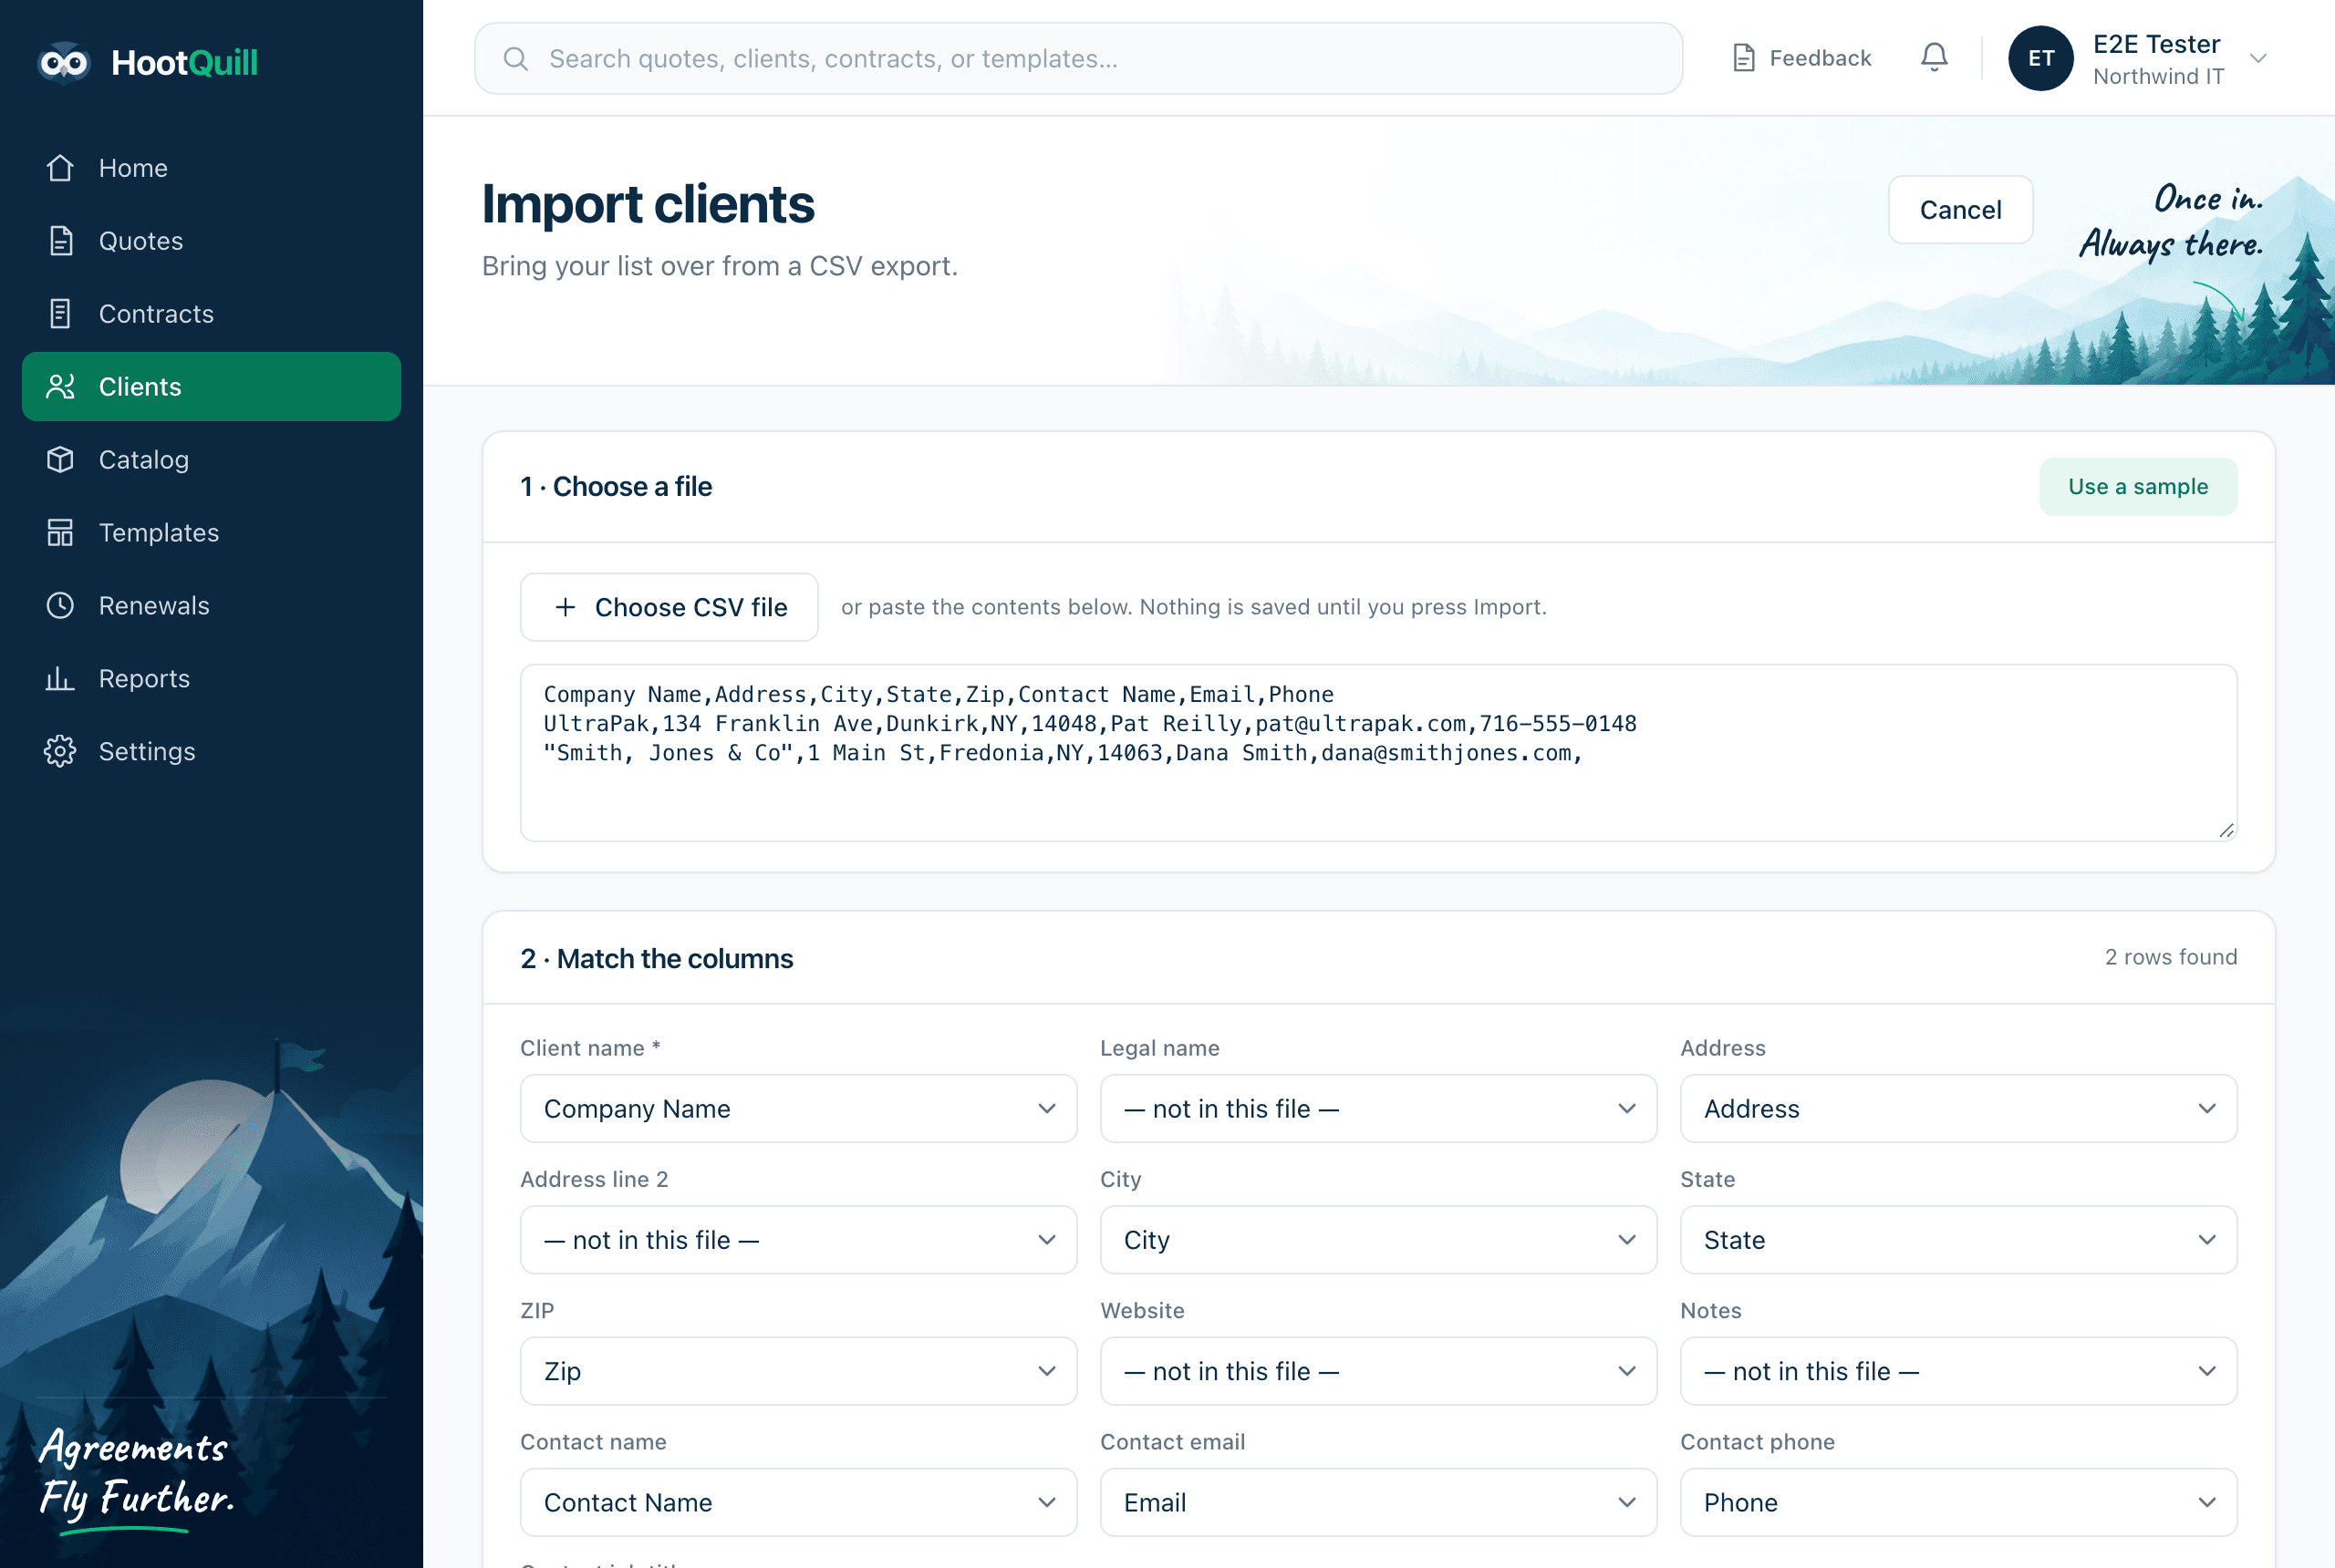Click the Feedback link
The image size is (2335, 1568).
1801,58
